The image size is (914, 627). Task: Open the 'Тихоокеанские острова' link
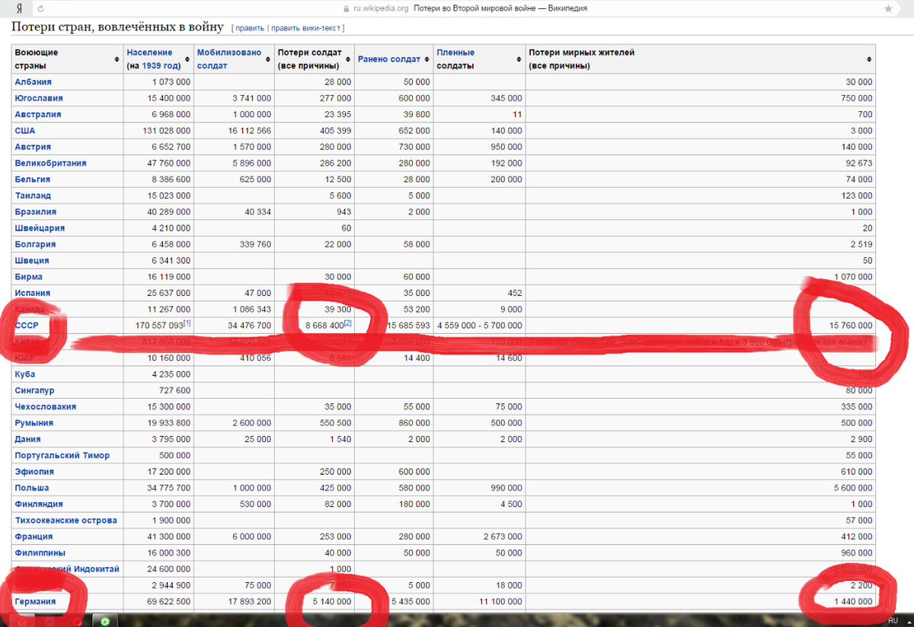click(66, 520)
